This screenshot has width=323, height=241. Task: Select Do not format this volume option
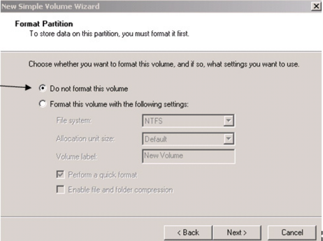pos(43,88)
